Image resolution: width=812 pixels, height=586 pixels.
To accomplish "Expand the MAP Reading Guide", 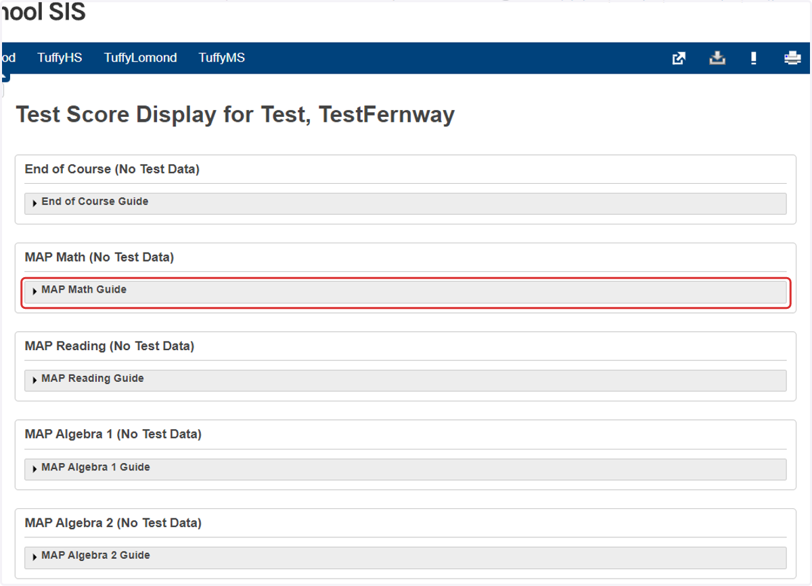I will click(x=405, y=381).
